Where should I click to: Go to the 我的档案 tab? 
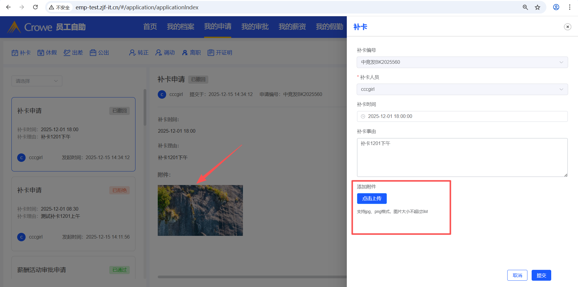(x=180, y=27)
